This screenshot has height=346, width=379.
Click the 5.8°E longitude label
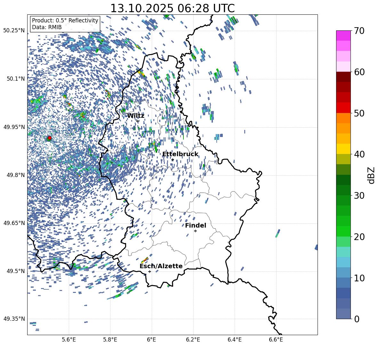110,340
